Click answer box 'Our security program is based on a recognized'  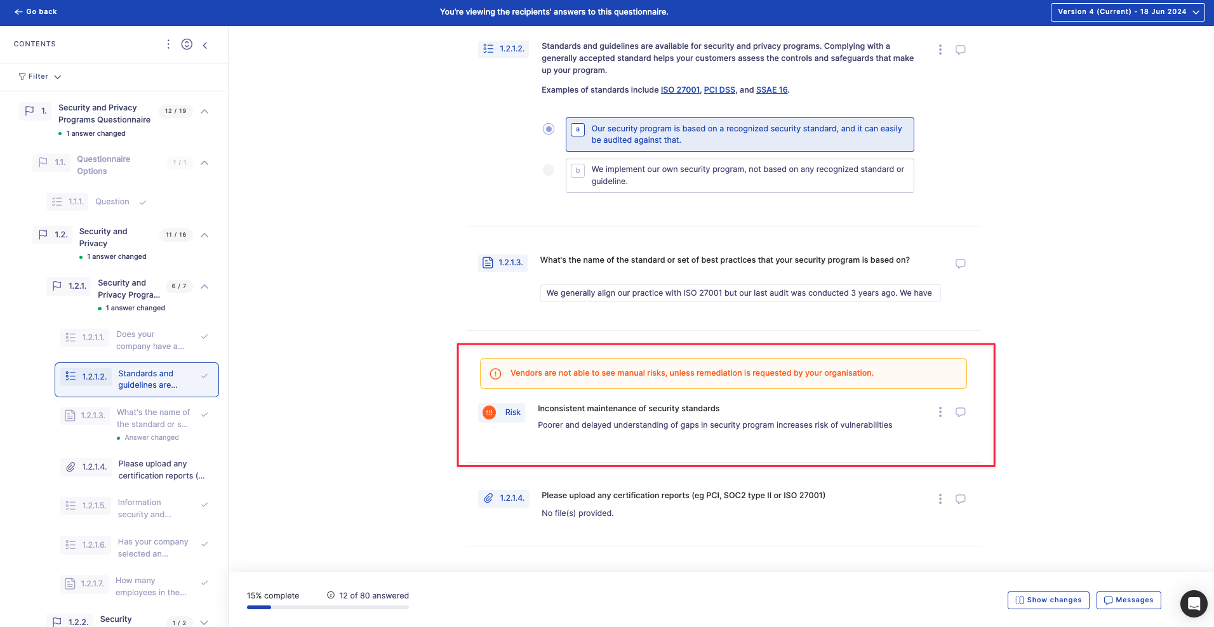click(740, 135)
